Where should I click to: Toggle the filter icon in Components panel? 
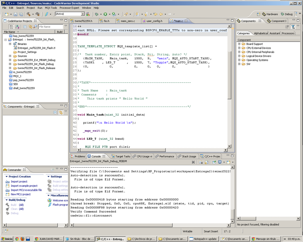point(293,27)
